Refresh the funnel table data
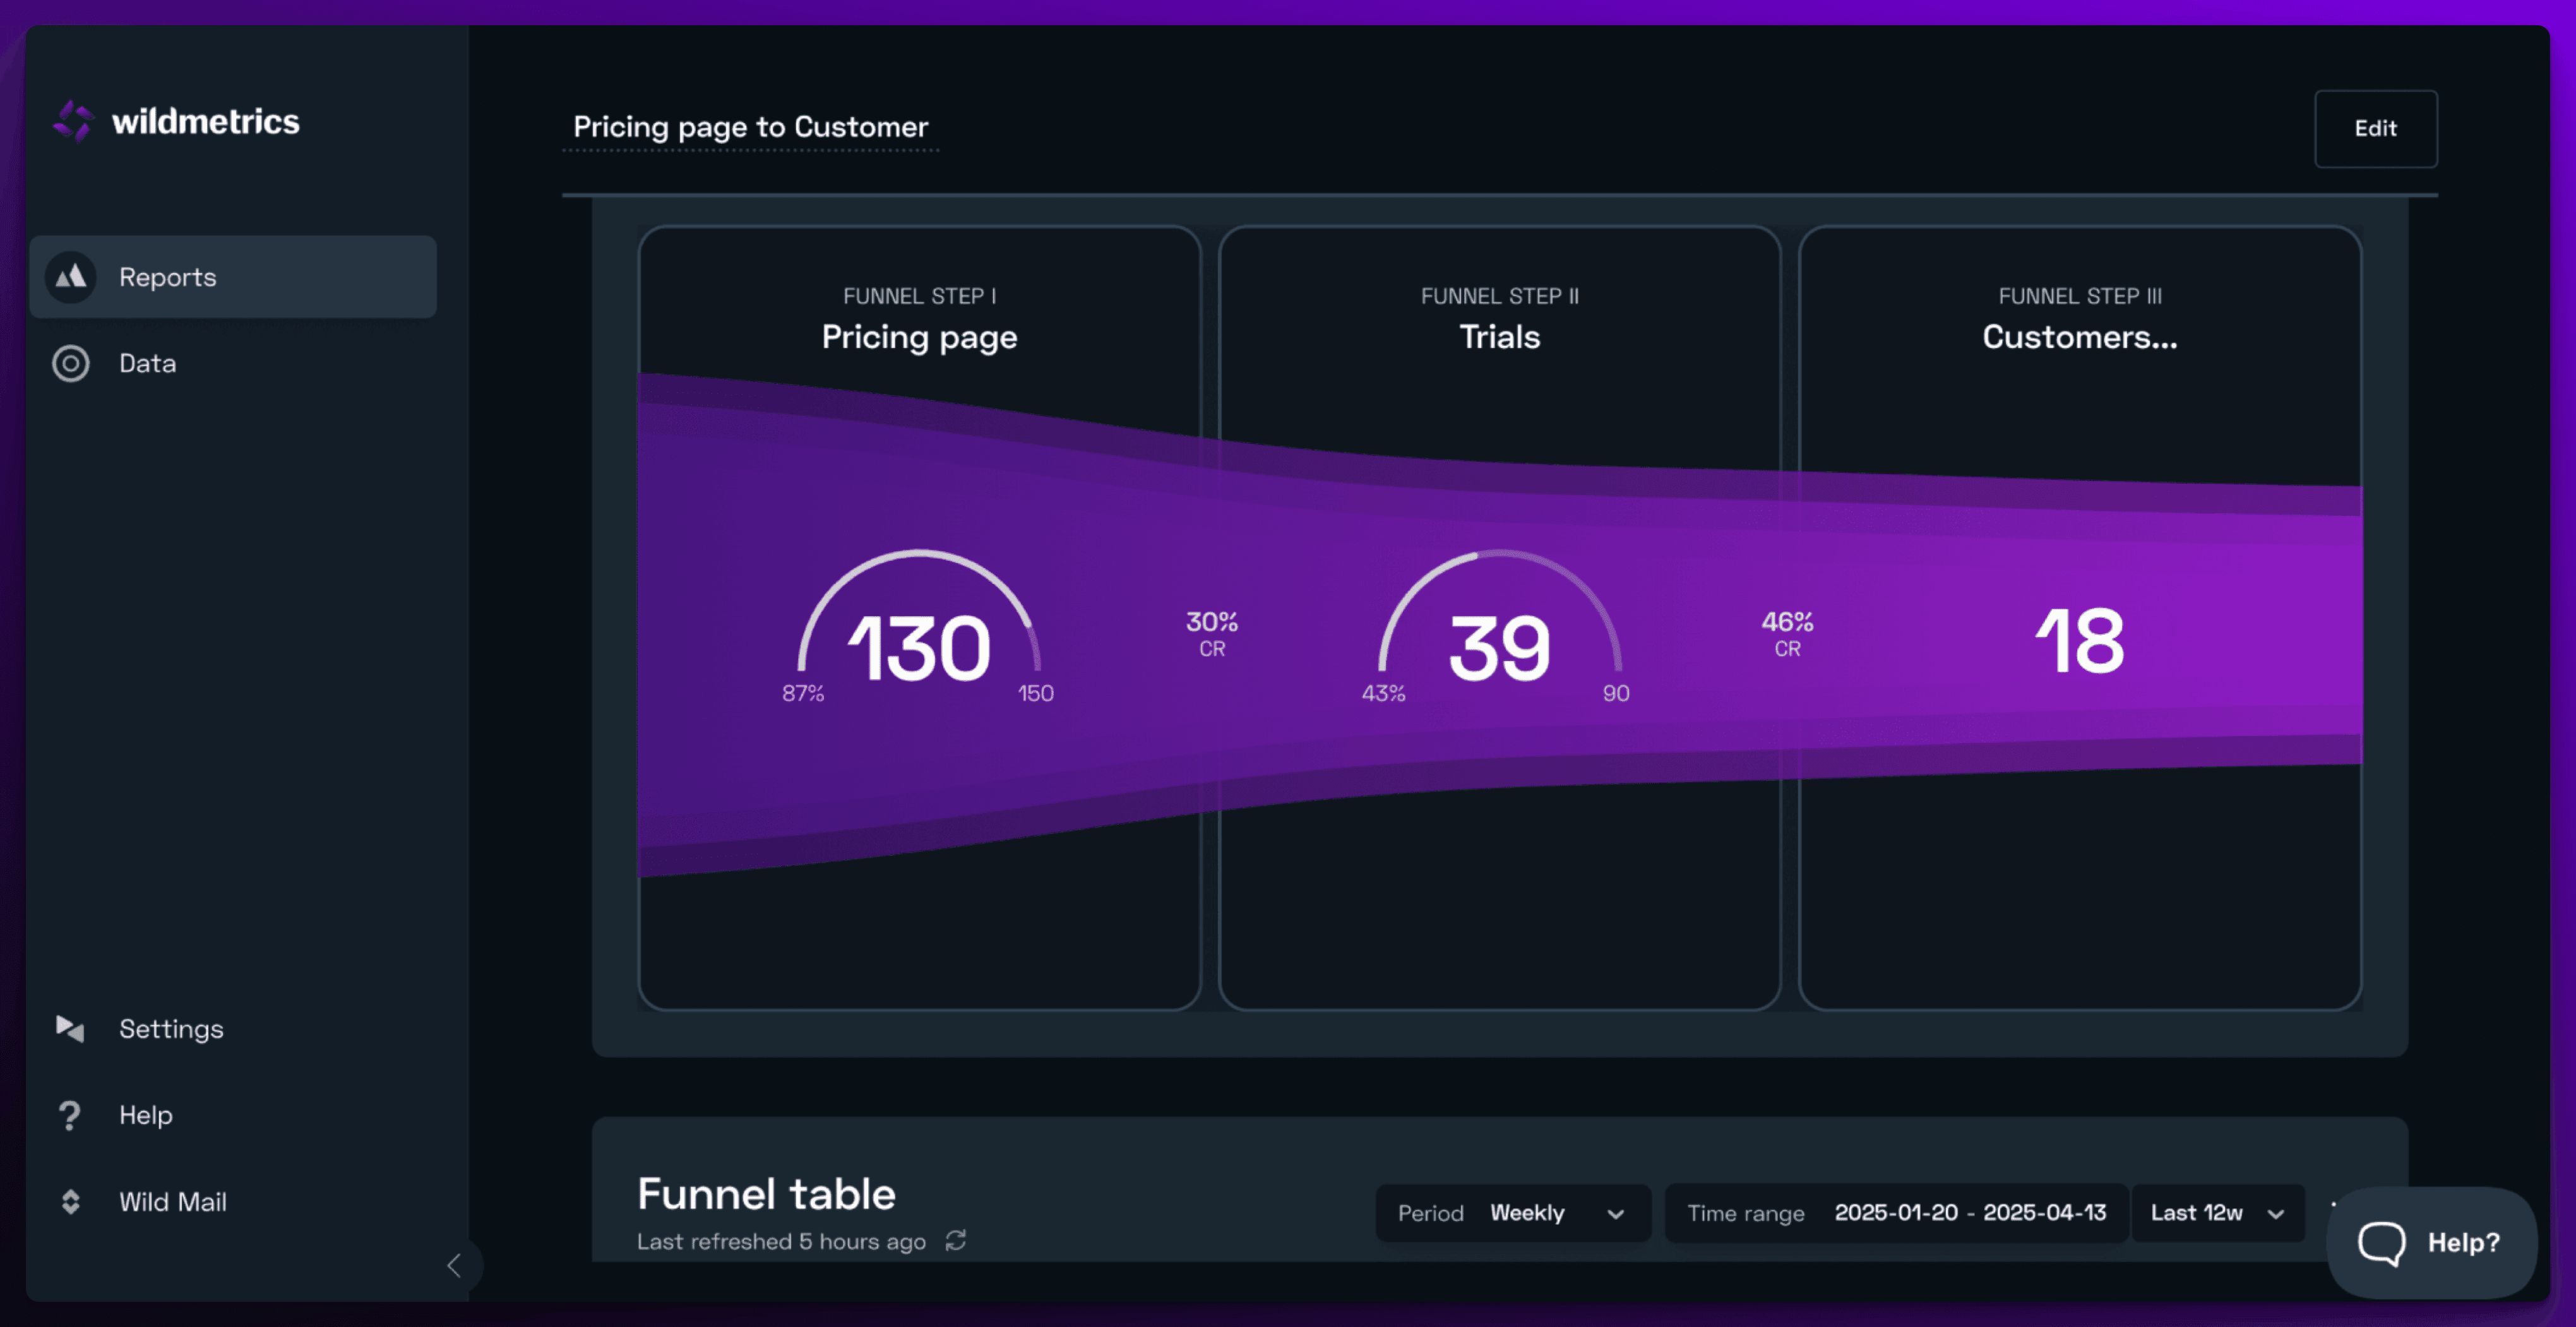 pos(956,1241)
